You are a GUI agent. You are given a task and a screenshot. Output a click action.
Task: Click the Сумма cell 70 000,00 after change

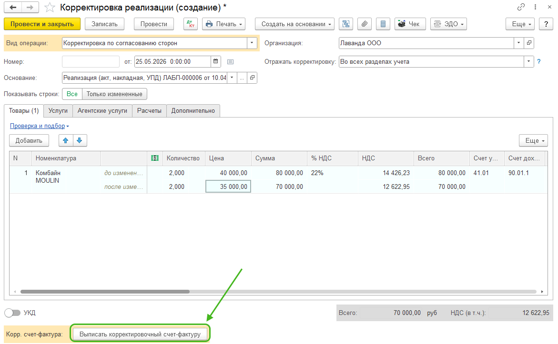tap(279, 187)
